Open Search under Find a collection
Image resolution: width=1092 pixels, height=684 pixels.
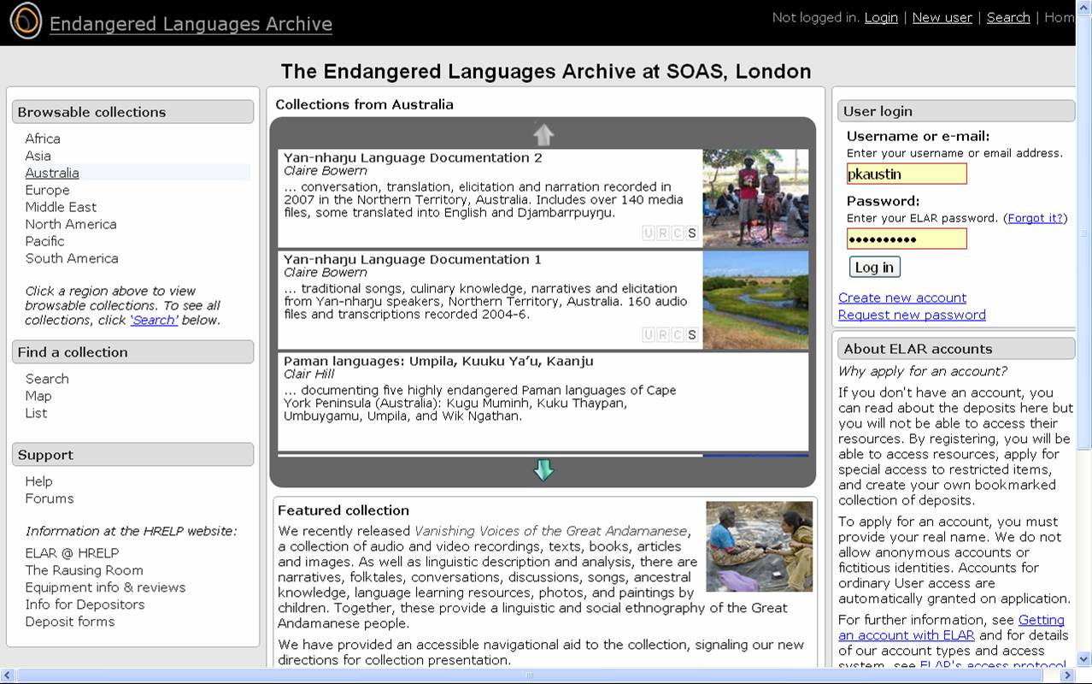tap(47, 379)
